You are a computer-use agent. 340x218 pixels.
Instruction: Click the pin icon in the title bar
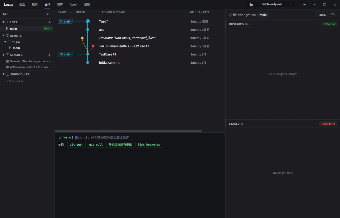304,4
